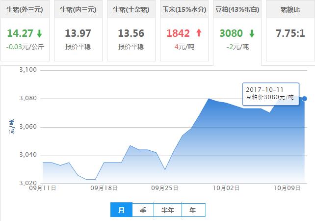Click the 7.75:1 ratio value

290,33
